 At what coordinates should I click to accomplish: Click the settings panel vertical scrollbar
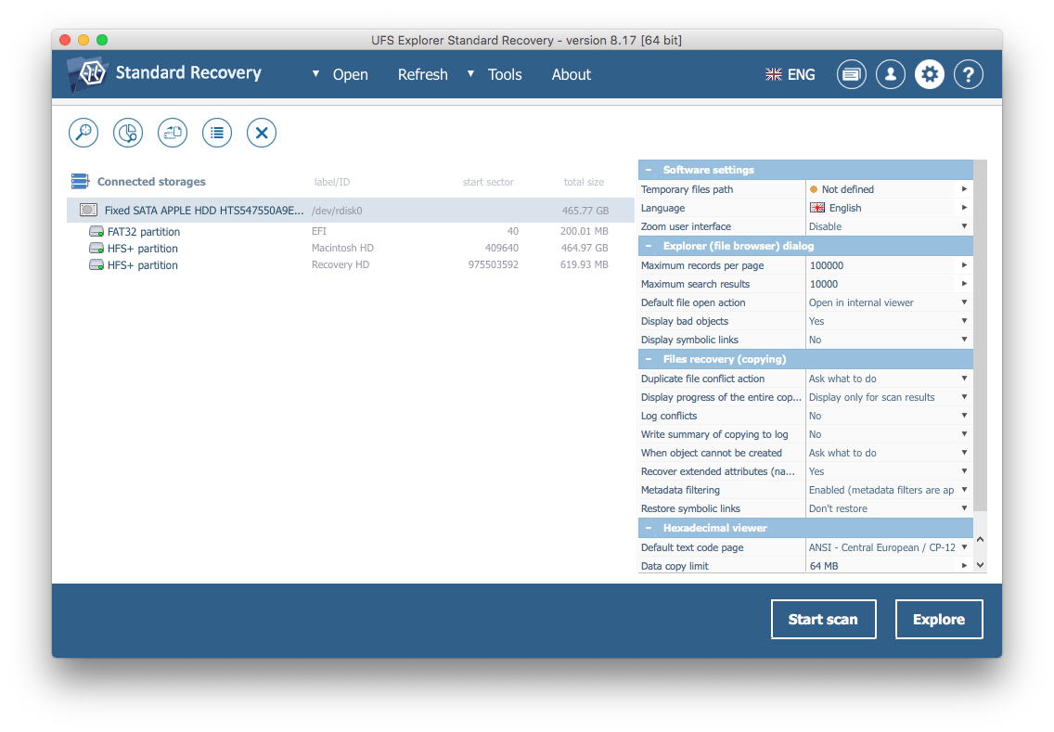pyautogui.click(x=980, y=334)
